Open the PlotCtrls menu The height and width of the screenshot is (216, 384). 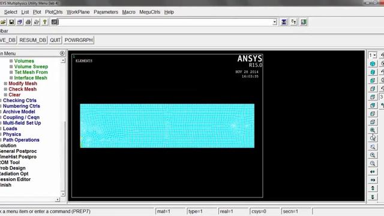click(54, 12)
